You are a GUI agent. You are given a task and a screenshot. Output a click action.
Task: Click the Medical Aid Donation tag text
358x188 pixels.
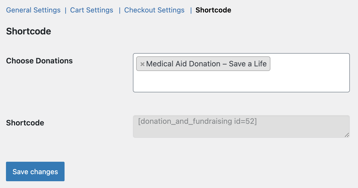[183, 64]
